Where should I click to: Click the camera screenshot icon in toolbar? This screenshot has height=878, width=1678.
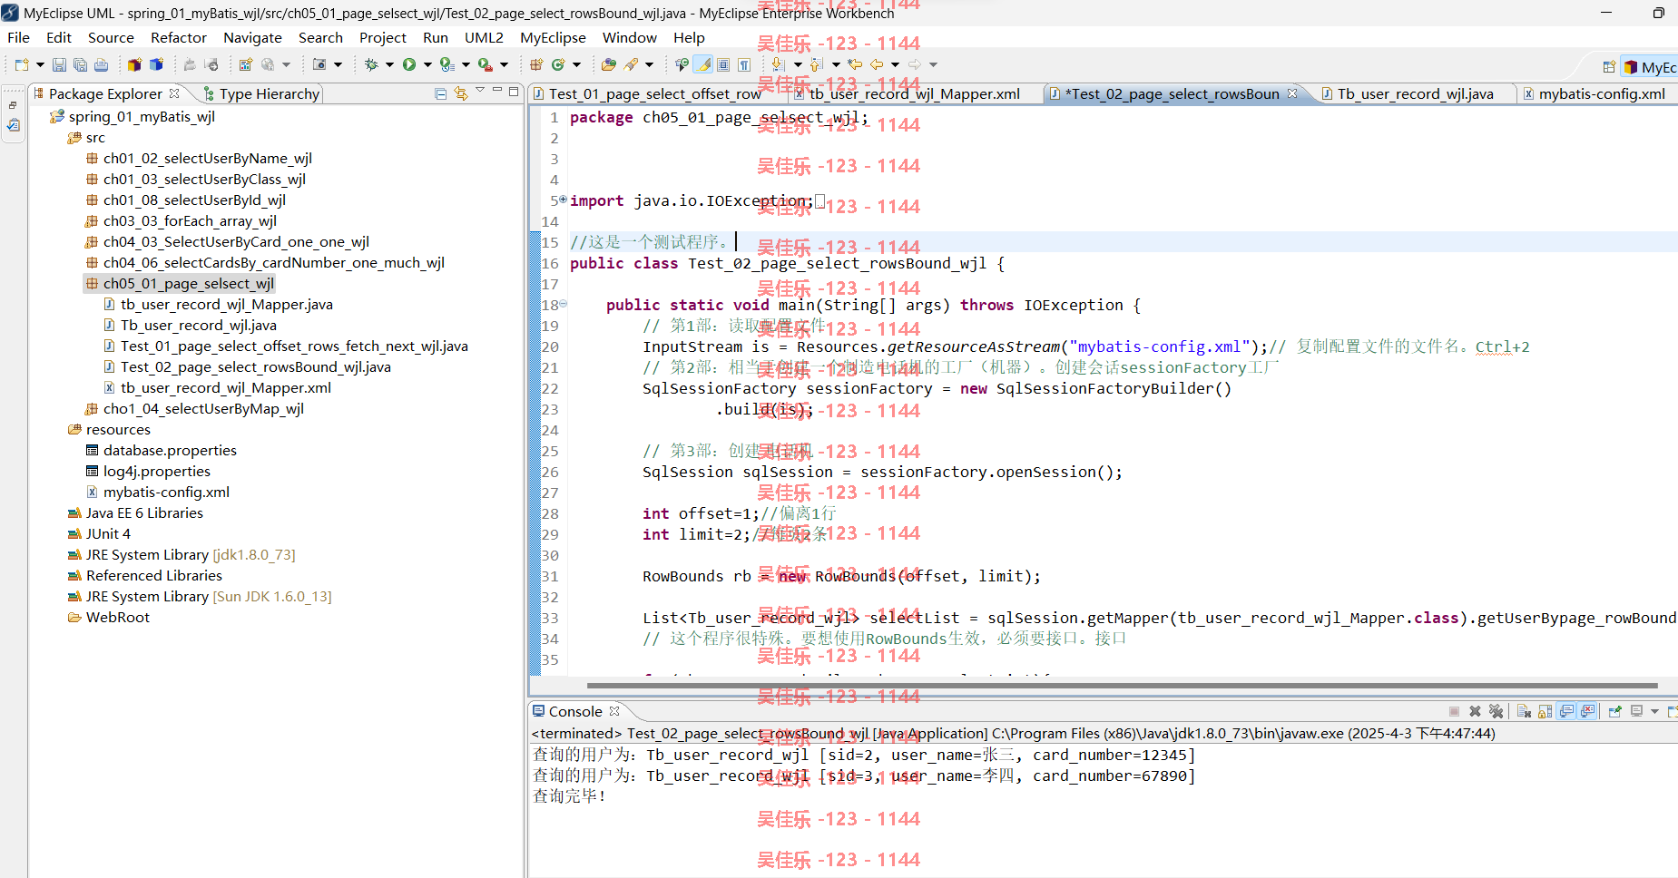click(319, 64)
